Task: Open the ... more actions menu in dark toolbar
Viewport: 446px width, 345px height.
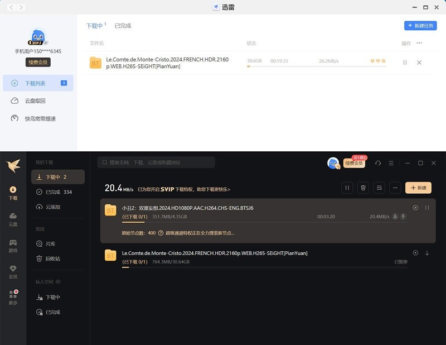Action: coord(395,188)
